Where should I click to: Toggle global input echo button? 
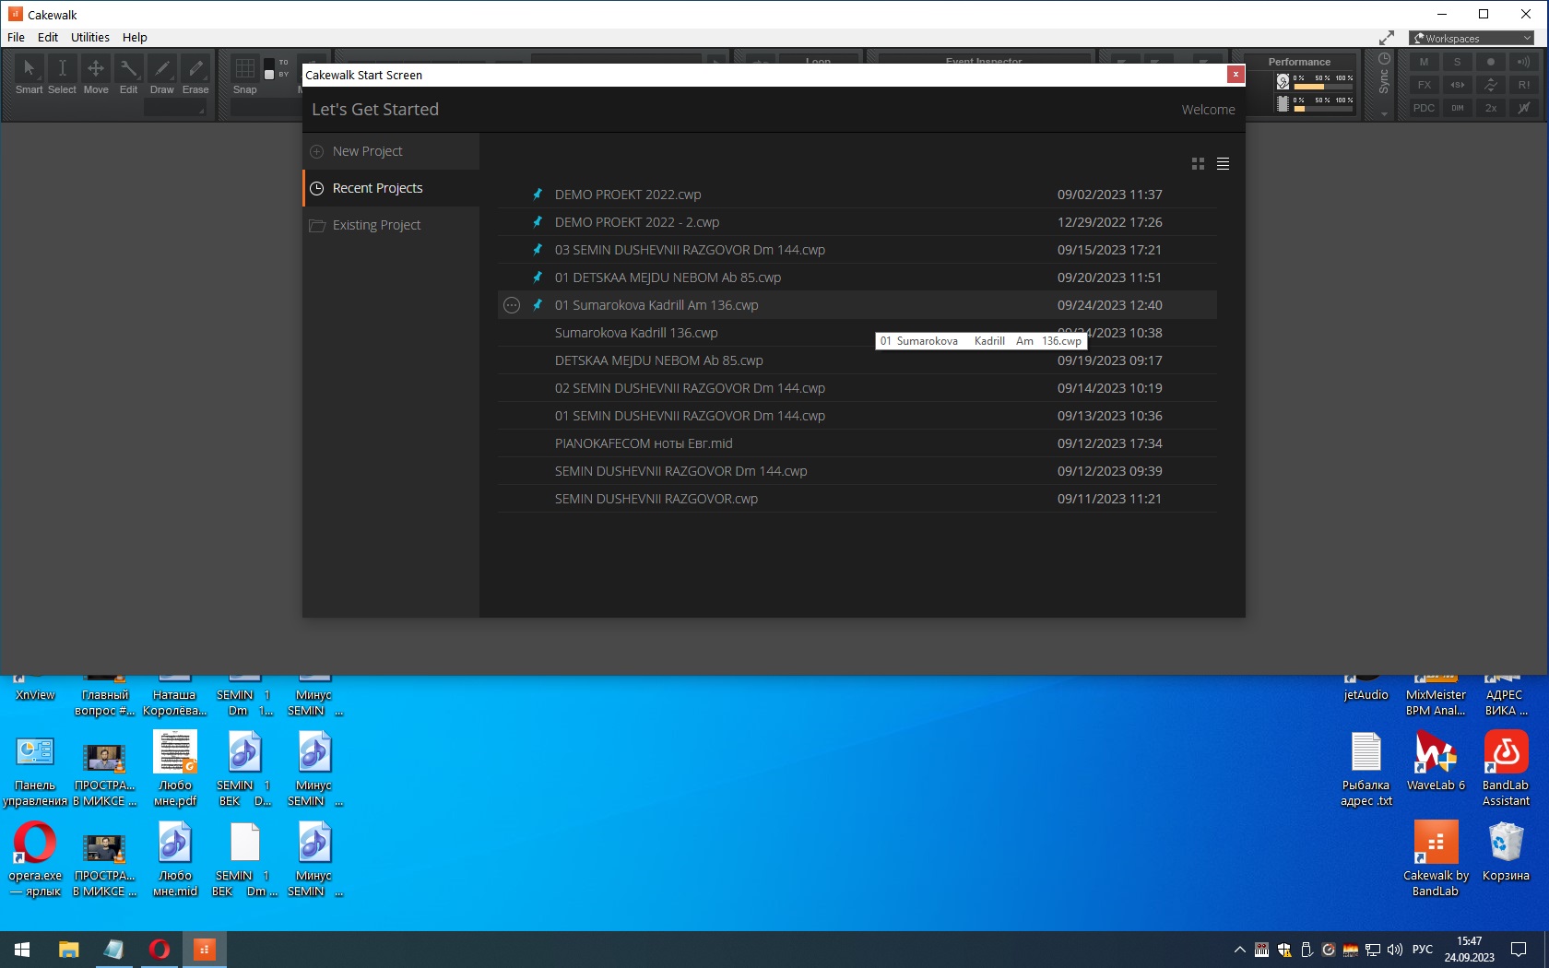tap(1523, 62)
